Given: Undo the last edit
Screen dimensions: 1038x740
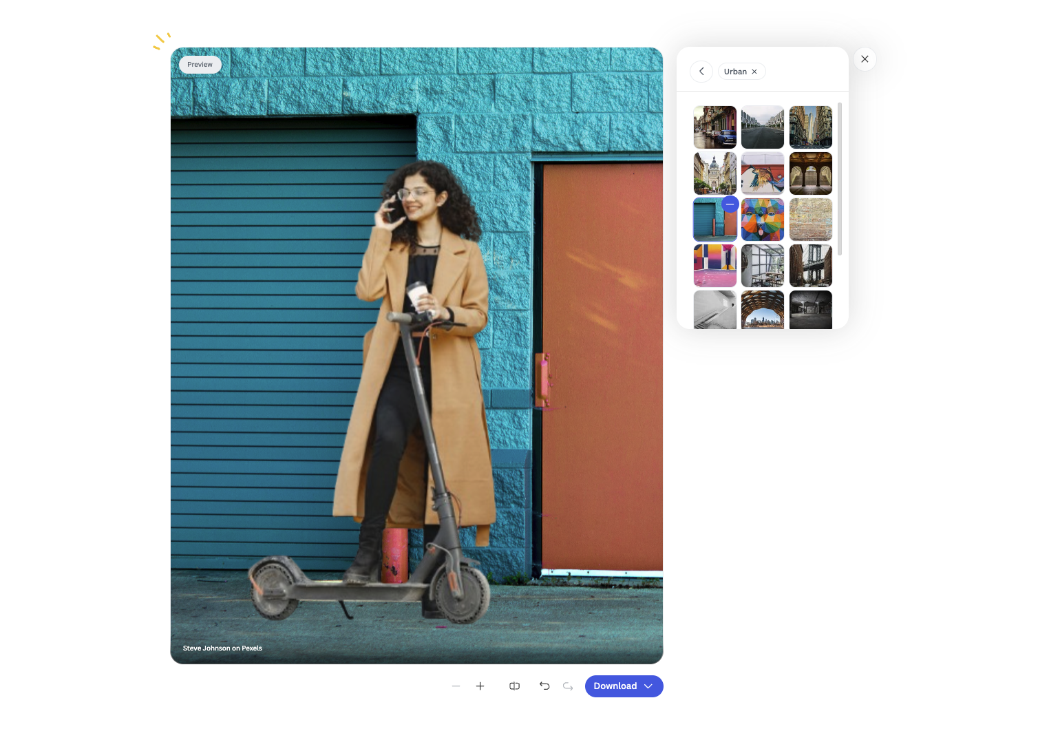Looking at the screenshot, I should [544, 686].
